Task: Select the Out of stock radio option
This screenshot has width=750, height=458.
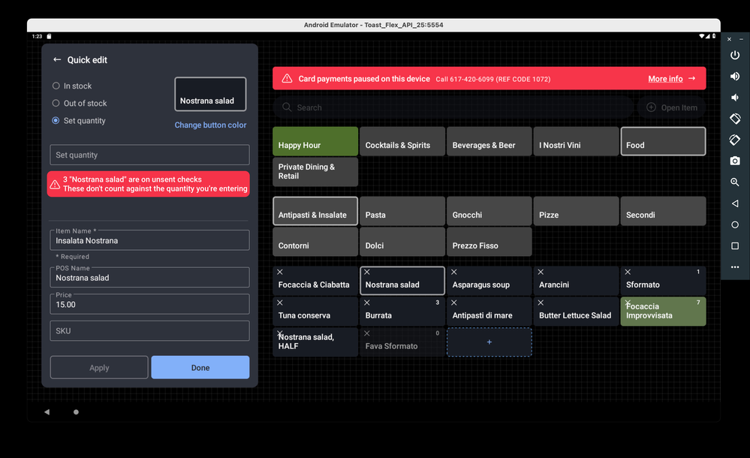Action: coord(56,104)
